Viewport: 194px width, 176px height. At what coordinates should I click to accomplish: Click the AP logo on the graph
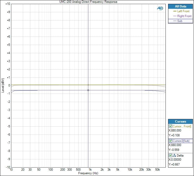pos(160,8)
